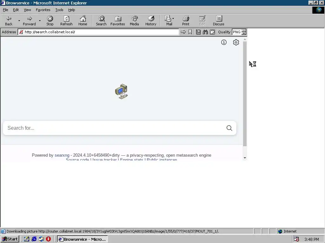Click the bookmark ribbon icon in the Browservice bar
325x243 pixels.
[190, 32]
